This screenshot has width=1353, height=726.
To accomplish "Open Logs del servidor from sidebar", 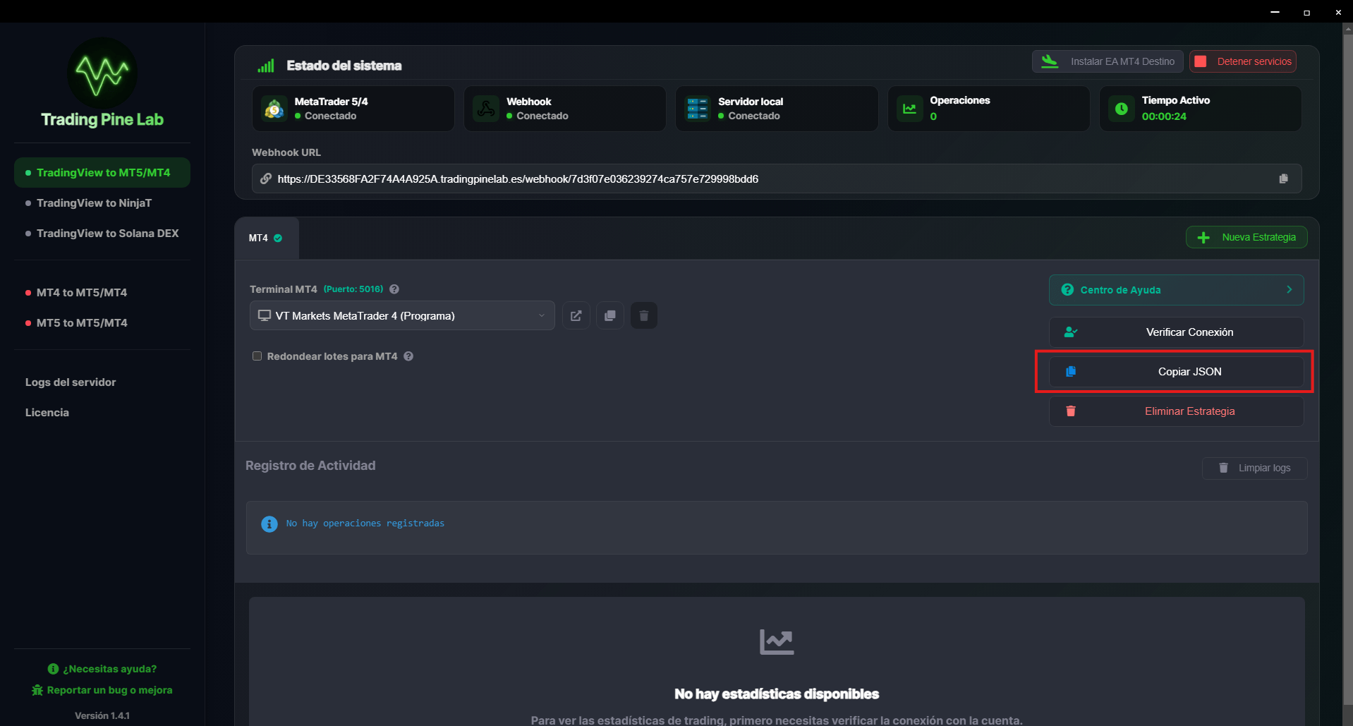I will pos(70,382).
